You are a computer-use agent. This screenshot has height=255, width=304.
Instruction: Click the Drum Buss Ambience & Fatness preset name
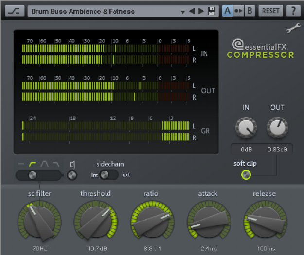83,11
